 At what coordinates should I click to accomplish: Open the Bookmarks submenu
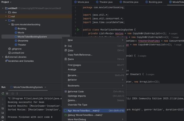(94, 86)
